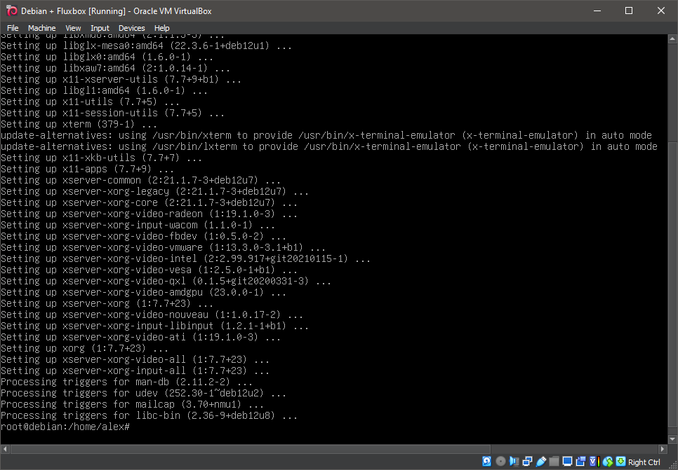Click the hard disk activity status icon
This screenshot has width=678, height=470.
coord(486,461)
